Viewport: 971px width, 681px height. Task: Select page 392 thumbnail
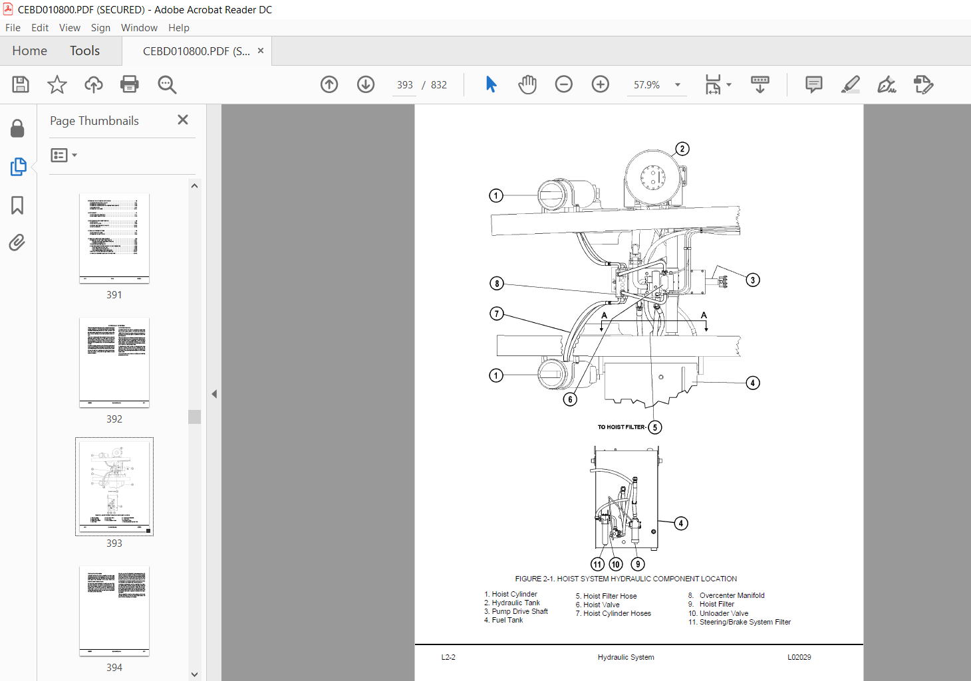(114, 363)
